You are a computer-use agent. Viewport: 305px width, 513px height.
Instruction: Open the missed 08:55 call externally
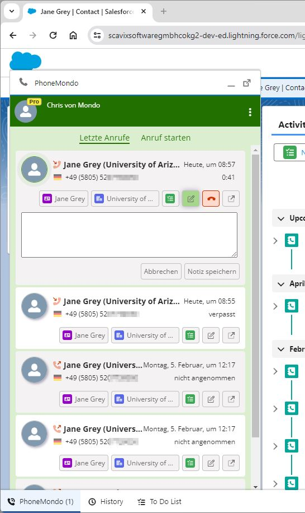click(231, 335)
